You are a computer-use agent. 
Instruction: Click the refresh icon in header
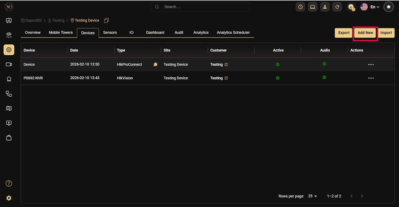click(x=337, y=7)
